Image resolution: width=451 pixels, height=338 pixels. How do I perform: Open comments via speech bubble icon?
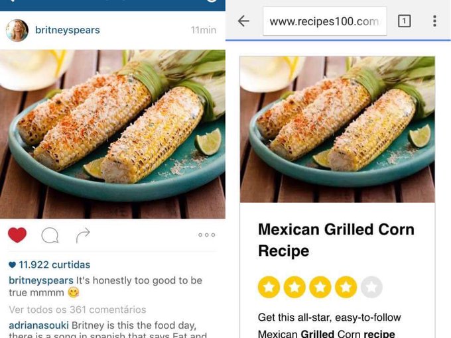coord(50,235)
